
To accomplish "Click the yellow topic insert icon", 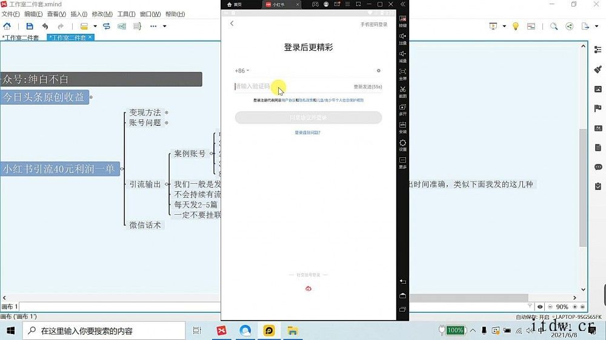I will [x=84, y=26].
